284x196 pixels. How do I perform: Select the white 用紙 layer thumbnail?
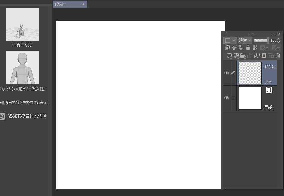pos(250,98)
